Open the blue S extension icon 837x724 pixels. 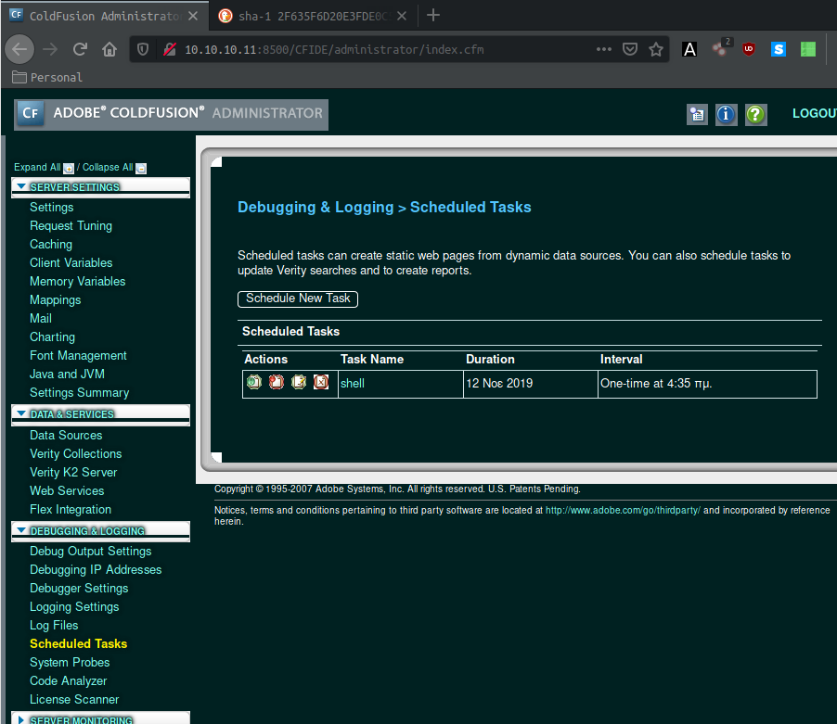pos(779,49)
